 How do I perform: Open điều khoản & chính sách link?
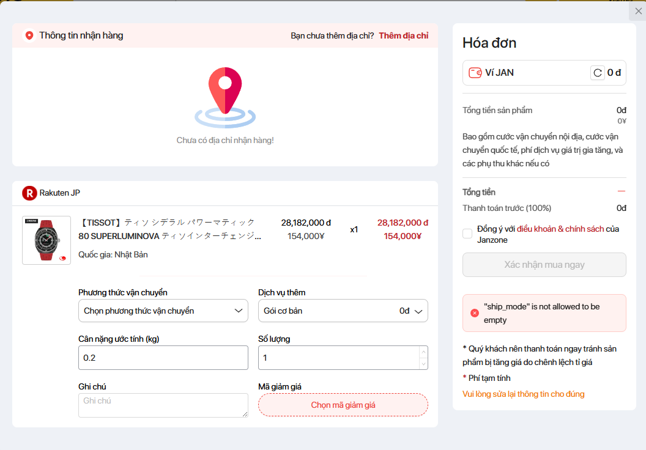click(x=560, y=229)
